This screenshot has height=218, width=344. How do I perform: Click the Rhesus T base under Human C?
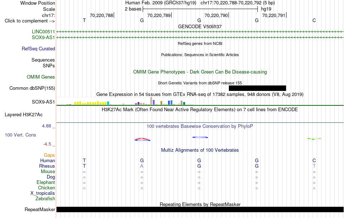coord(314,166)
